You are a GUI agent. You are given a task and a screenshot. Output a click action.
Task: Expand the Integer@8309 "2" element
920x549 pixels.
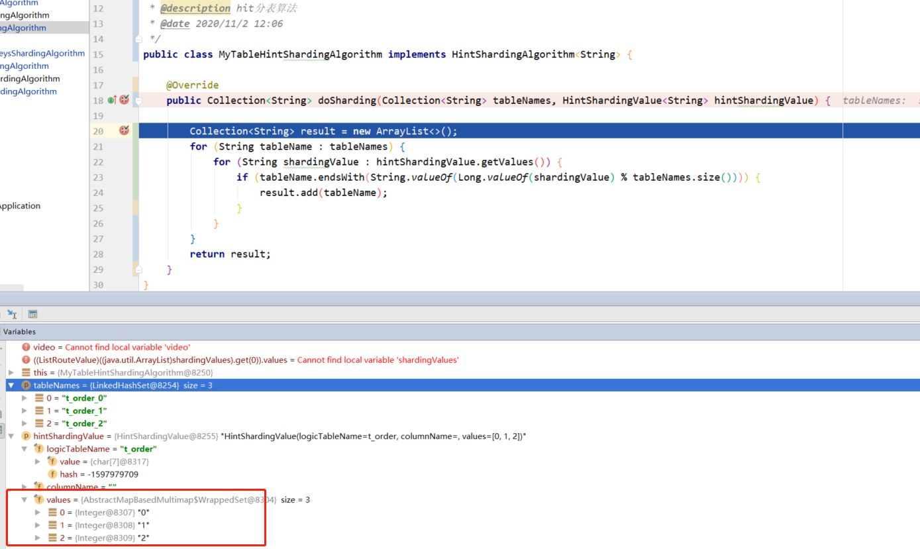pos(38,538)
